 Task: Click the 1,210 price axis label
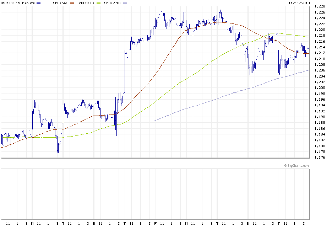[320, 59]
